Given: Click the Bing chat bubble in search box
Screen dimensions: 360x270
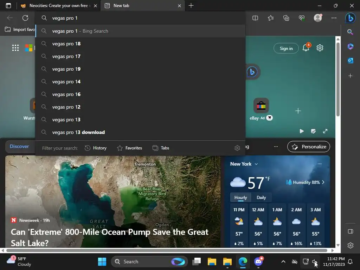Looking at the screenshot, I should (252, 72).
